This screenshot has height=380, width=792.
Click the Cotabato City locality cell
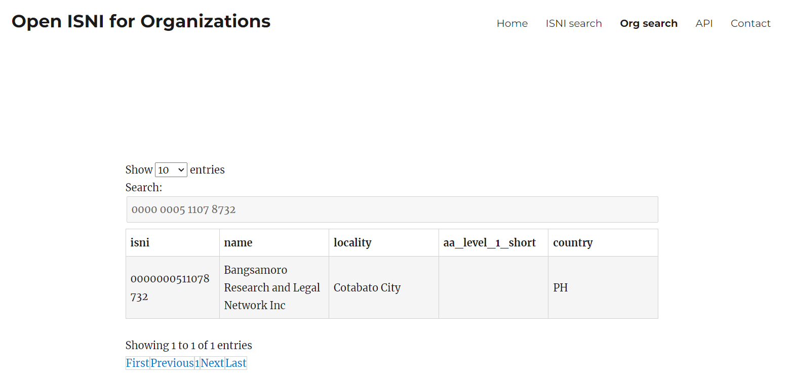click(x=367, y=287)
